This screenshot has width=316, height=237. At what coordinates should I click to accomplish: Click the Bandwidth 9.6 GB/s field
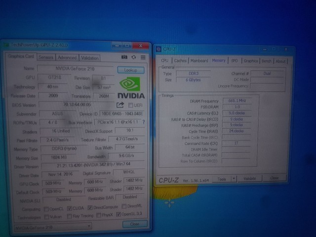126,156
